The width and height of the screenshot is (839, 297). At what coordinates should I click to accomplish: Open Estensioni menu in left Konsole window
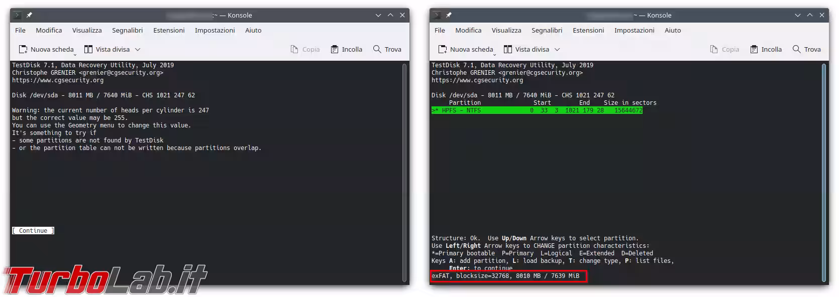pyautogui.click(x=169, y=30)
